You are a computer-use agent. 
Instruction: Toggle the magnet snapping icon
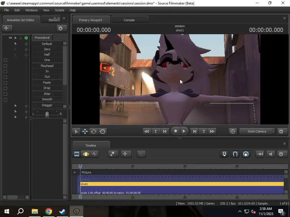pyautogui.click(x=235, y=154)
